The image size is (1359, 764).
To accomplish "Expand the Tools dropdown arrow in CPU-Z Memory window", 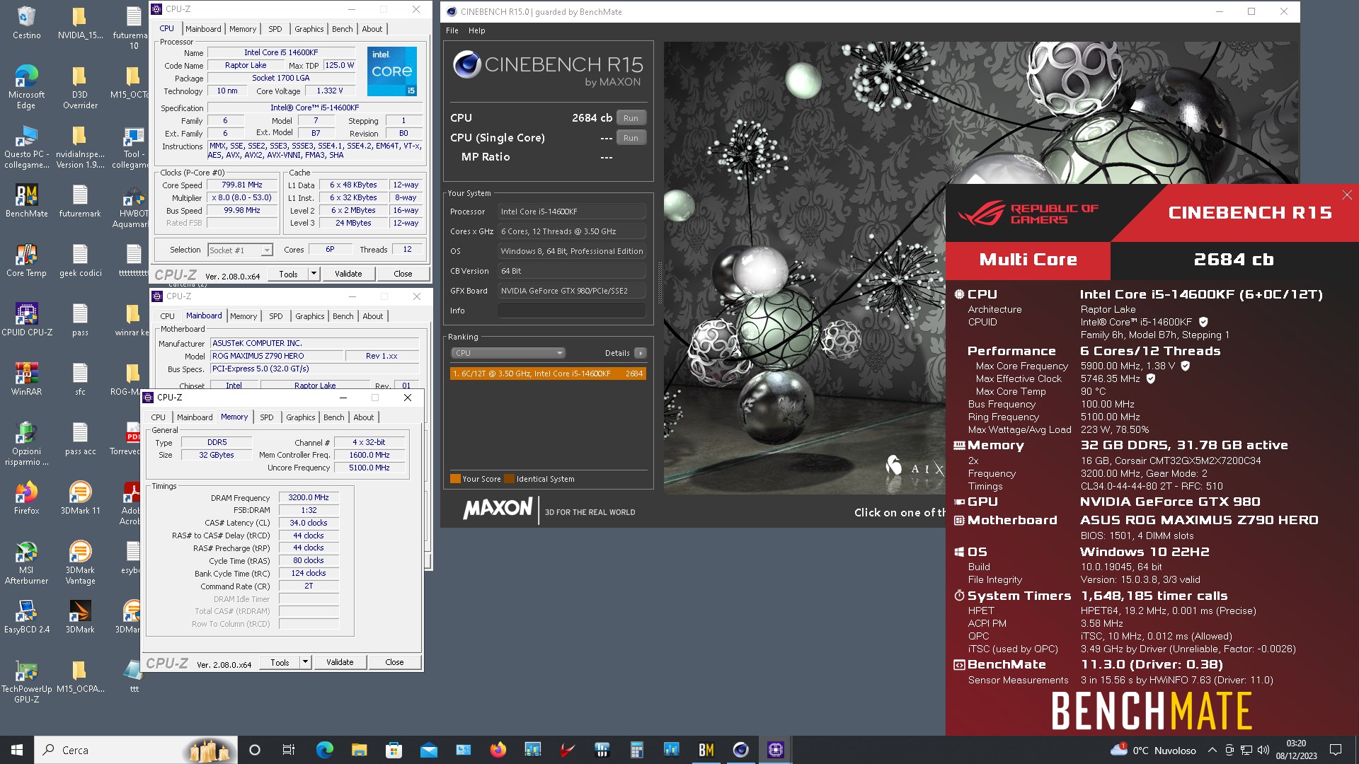I will pyautogui.click(x=305, y=662).
